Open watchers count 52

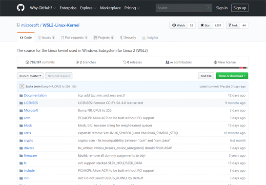[x=191, y=25]
